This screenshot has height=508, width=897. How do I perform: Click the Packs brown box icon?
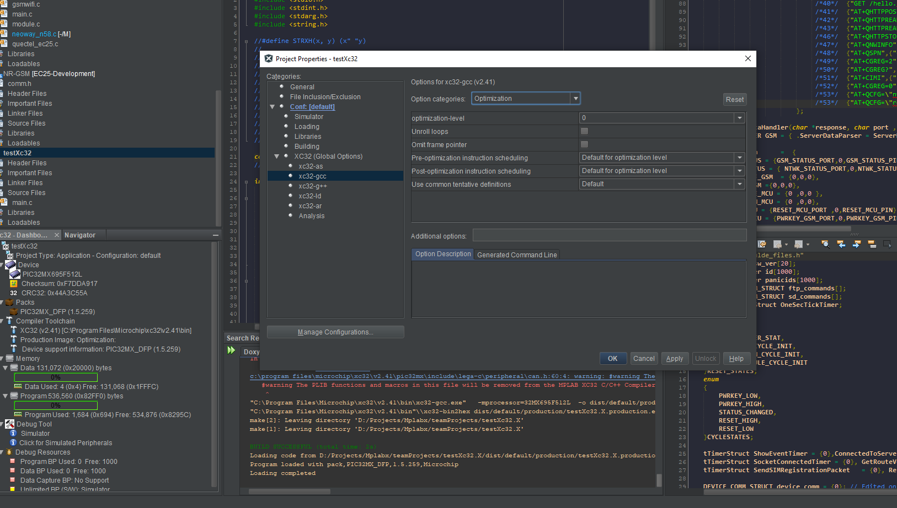click(x=9, y=302)
